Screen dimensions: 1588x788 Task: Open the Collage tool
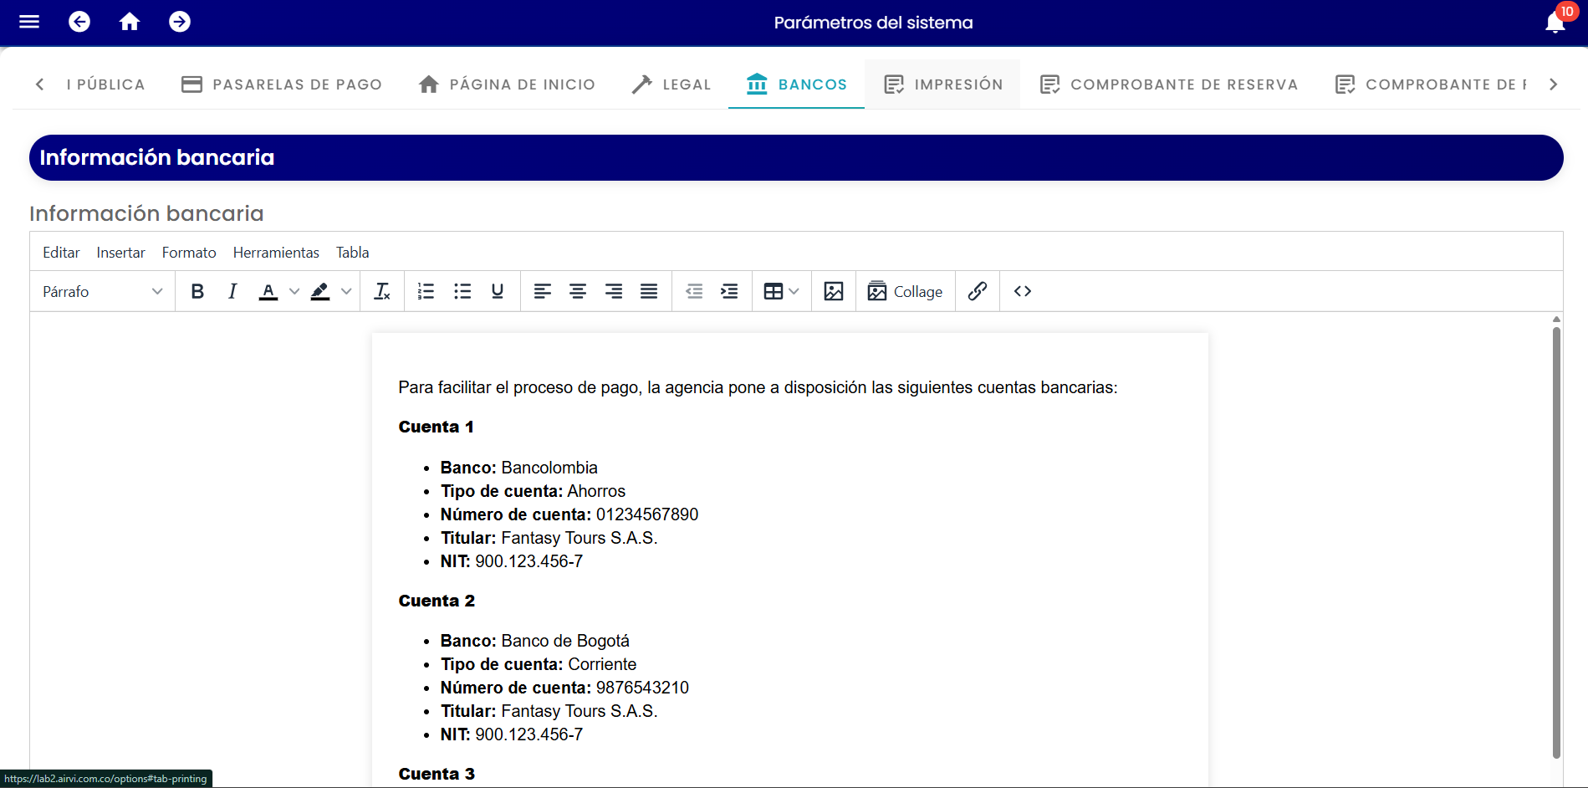906,291
